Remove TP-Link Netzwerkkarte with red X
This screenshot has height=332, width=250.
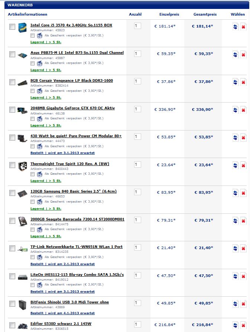coord(243,248)
